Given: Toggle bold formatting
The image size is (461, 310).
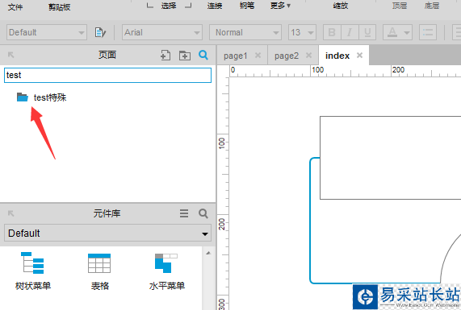Looking at the screenshot, I should click(x=332, y=32).
